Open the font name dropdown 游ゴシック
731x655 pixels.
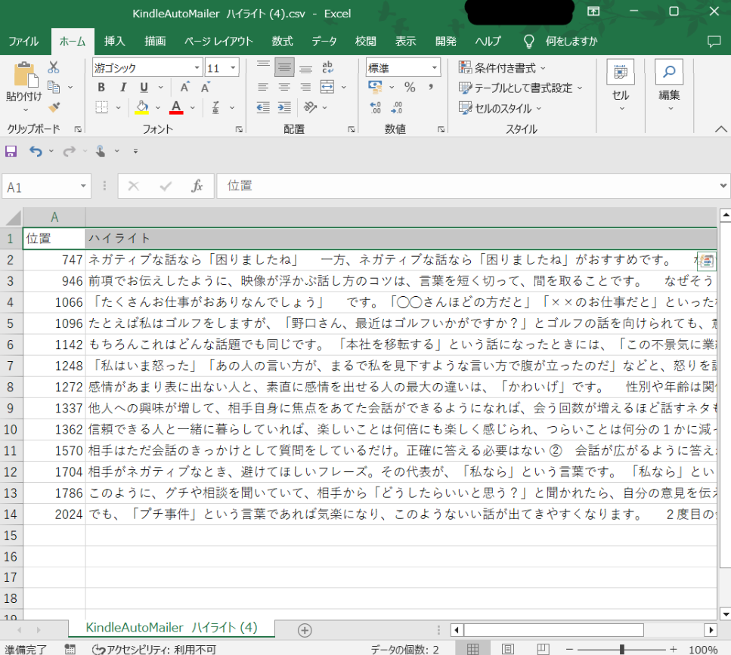(x=197, y=68)
